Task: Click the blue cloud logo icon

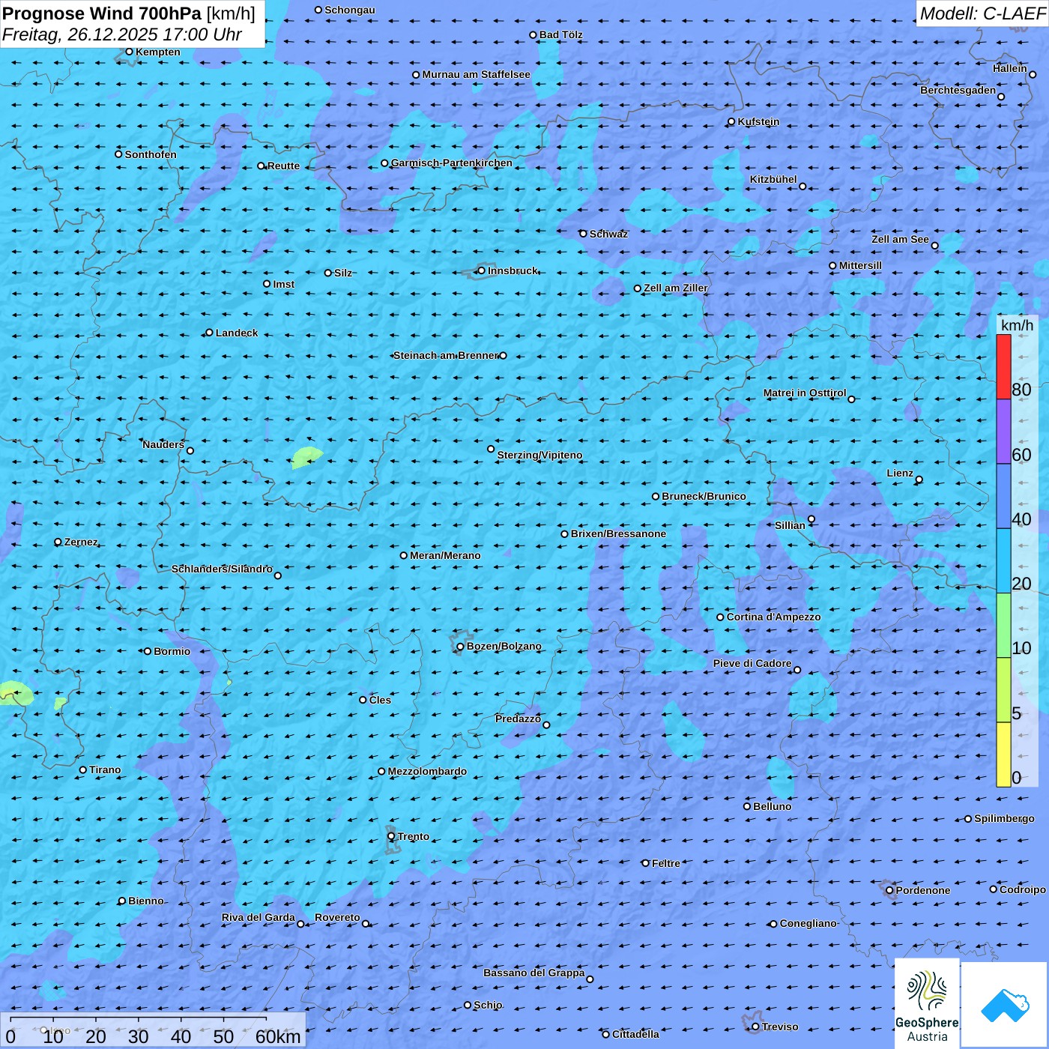Action: tap(1005, 1005)
